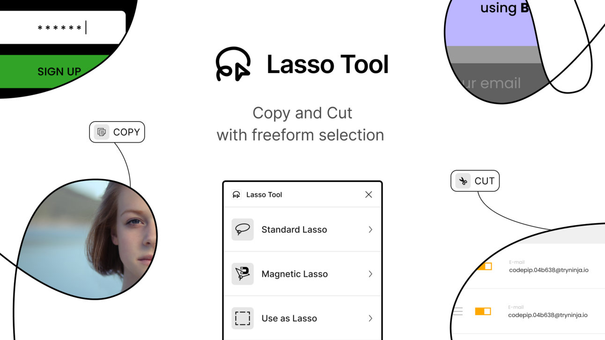Click the scissors icon in CUT label

[463, 181]
